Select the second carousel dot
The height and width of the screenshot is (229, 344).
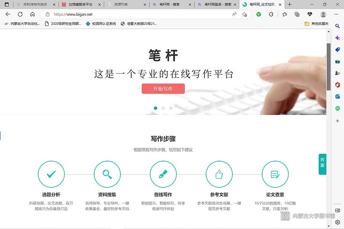click(x=163, y=108)
